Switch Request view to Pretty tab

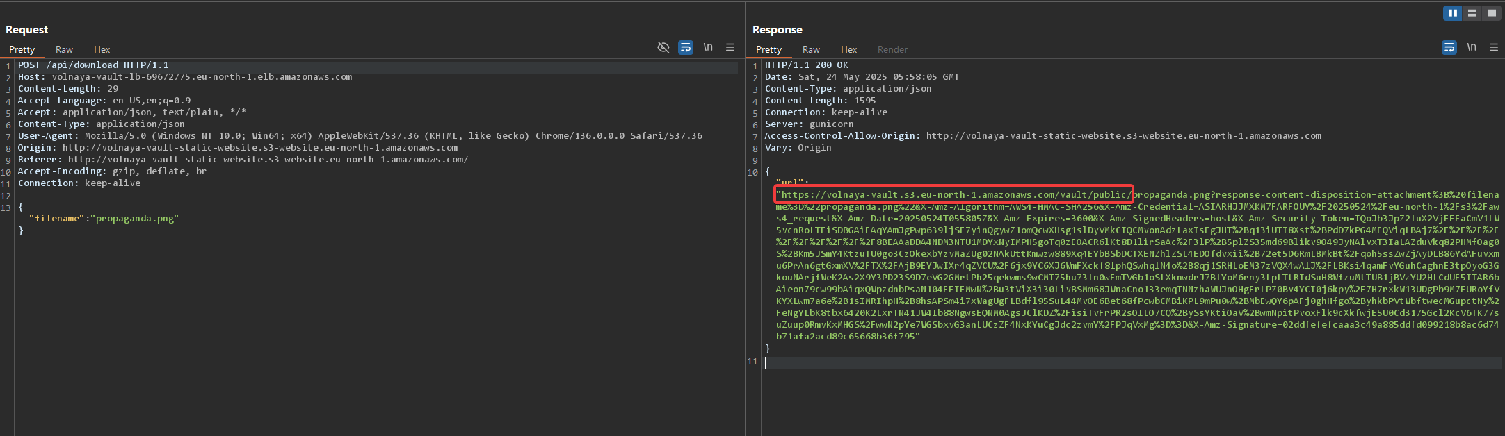[x=22, y=49]
